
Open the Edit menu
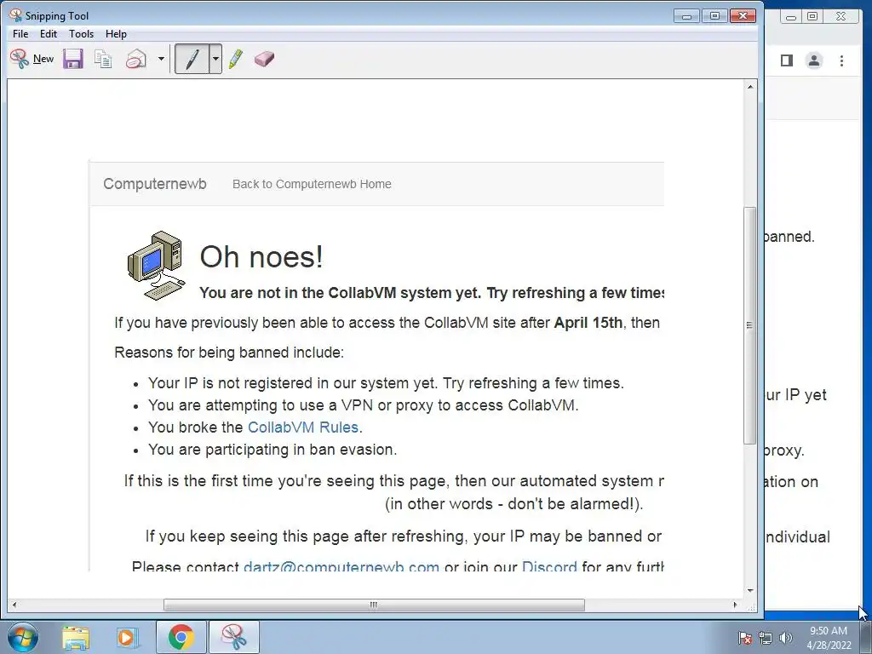click(x=49, y=34)
